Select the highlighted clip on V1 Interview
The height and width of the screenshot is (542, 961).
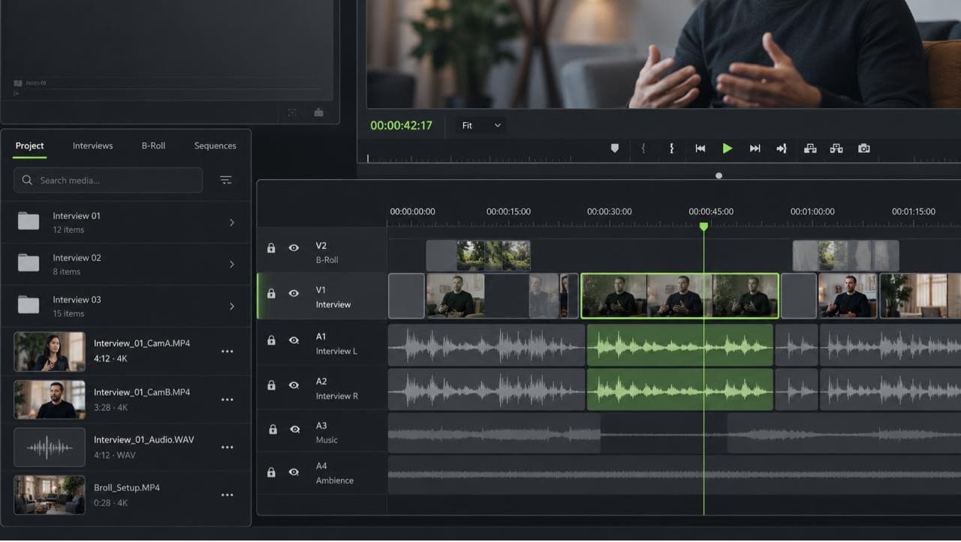click(680, 295)
